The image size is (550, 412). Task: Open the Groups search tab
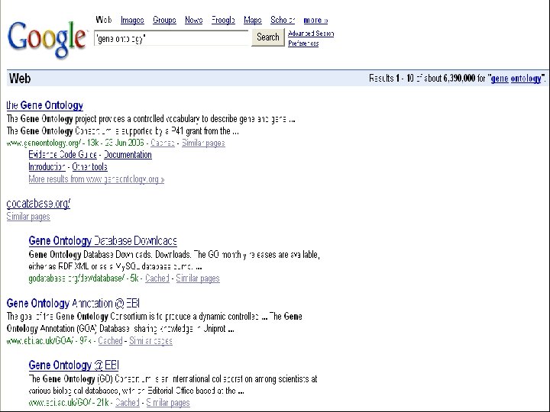pyautogui.click(x=164, y=20)
